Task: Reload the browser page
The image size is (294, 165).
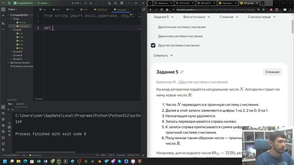Action: tap(161, 10)
